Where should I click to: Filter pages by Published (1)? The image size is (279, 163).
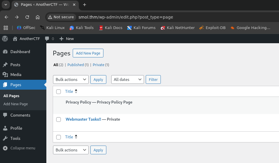point(78,65)
